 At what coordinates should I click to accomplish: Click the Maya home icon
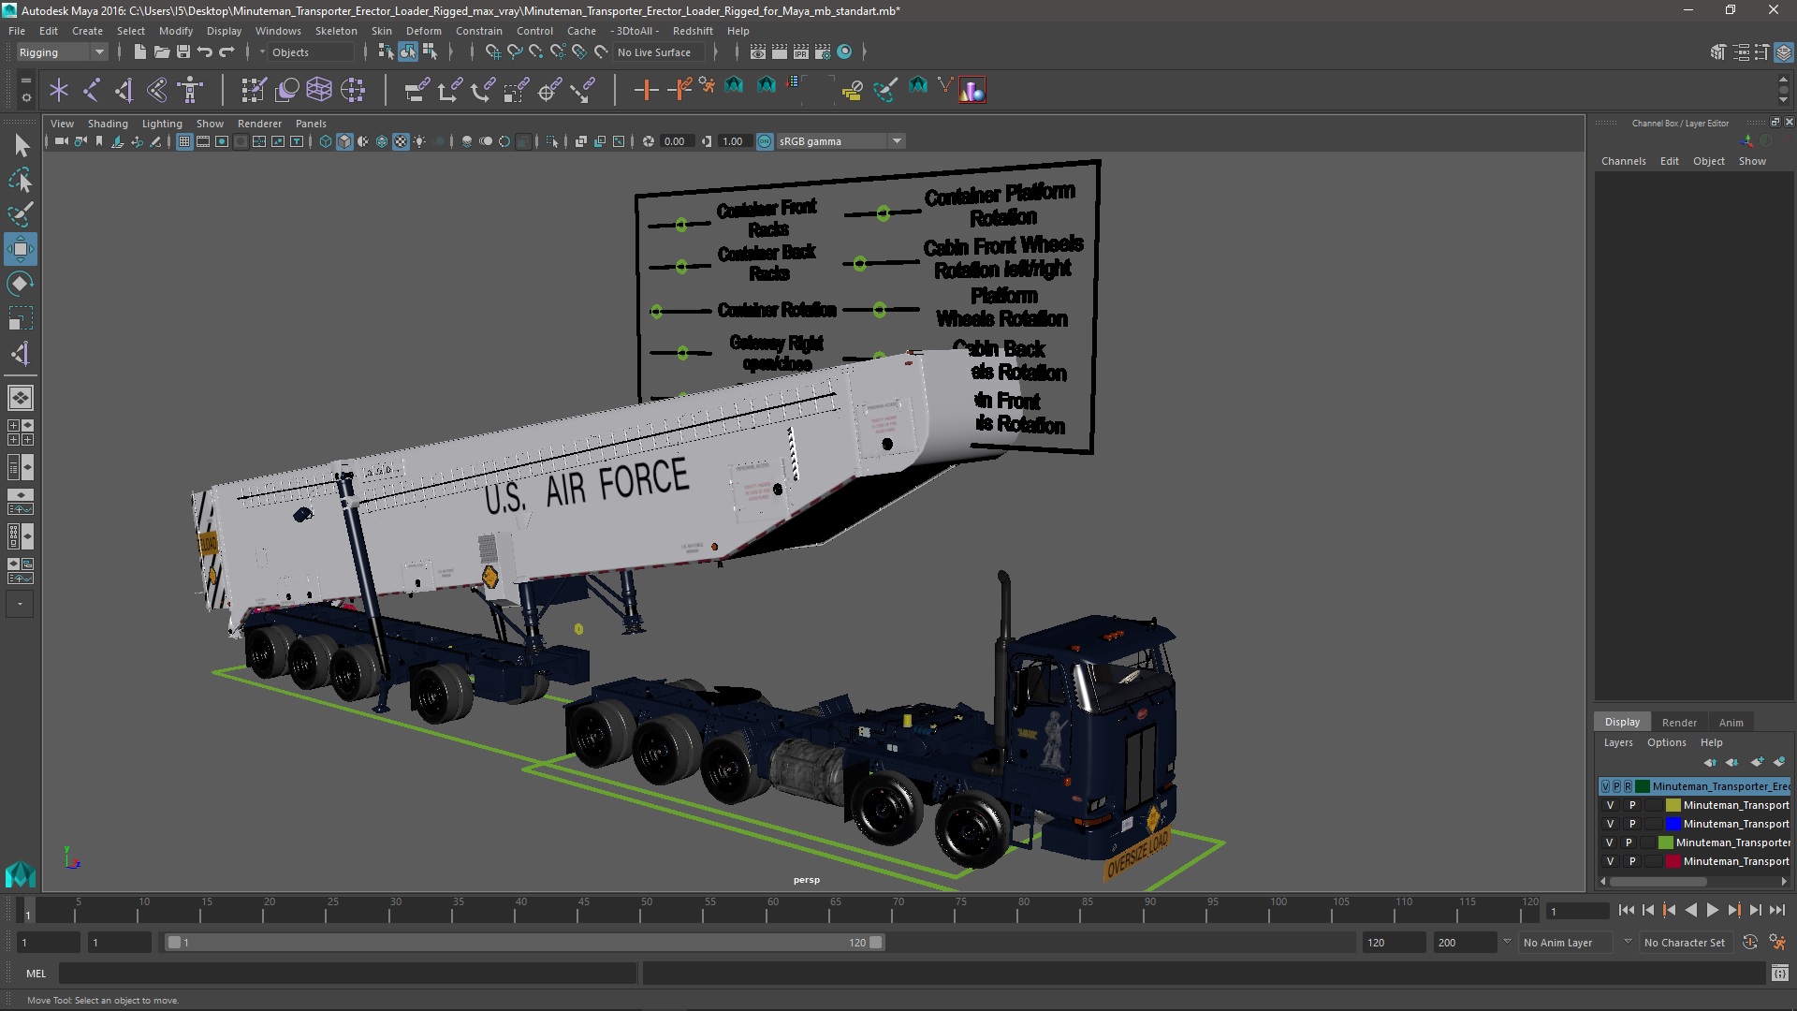[21, 873]
